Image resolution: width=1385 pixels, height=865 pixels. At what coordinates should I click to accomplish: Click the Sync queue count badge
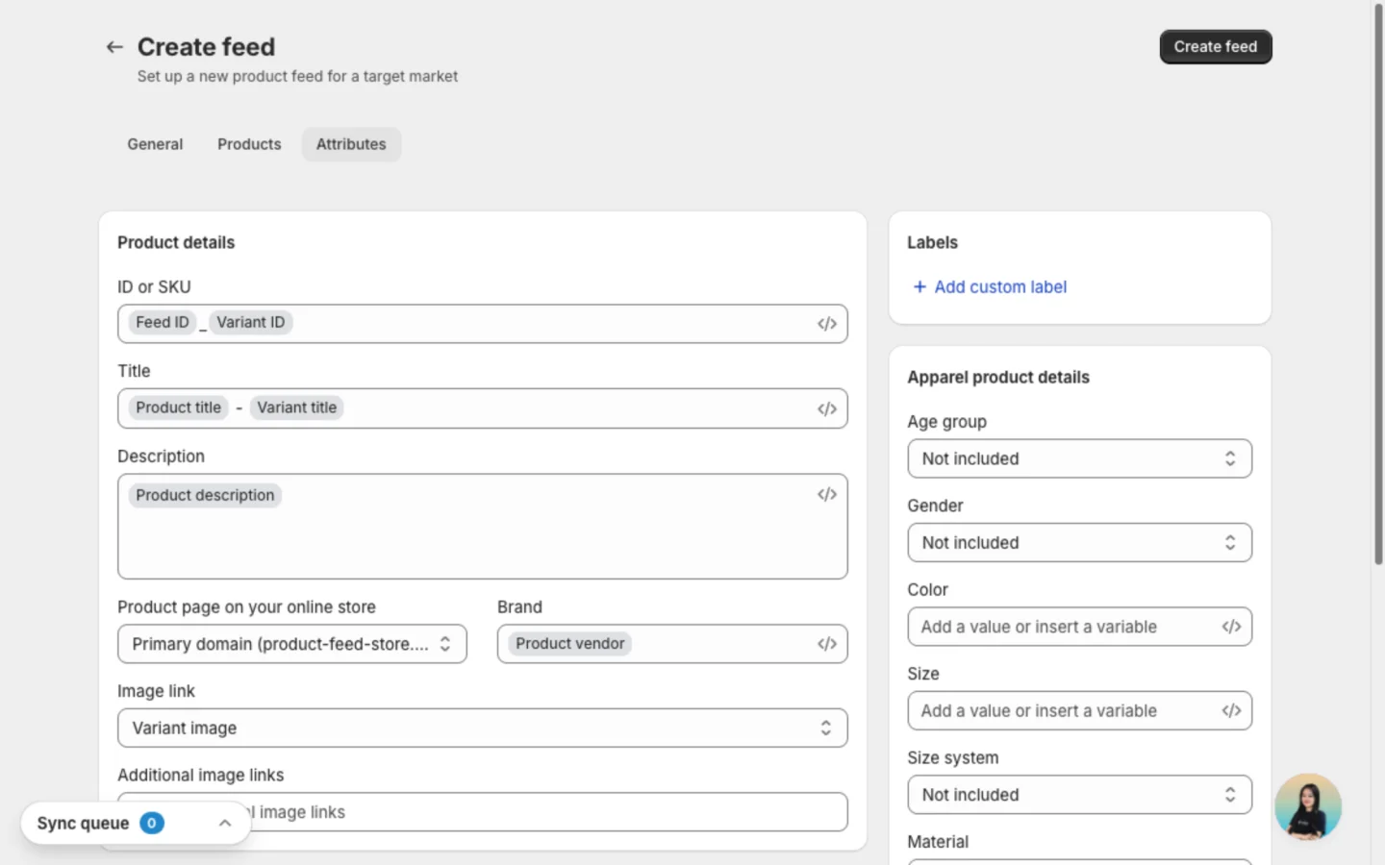tap(152, 823)
